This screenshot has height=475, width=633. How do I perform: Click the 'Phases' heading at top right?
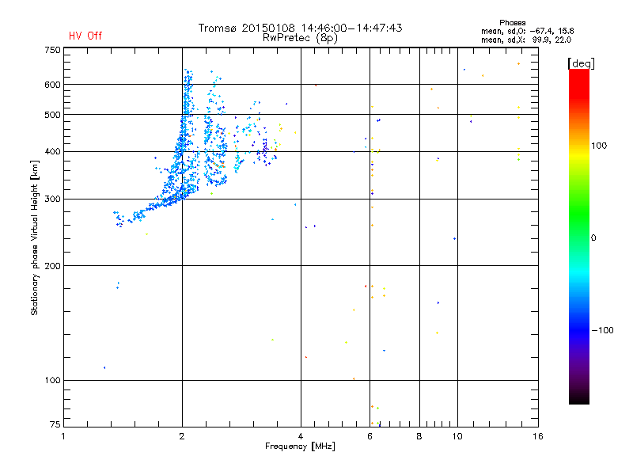tap(512, 23)
